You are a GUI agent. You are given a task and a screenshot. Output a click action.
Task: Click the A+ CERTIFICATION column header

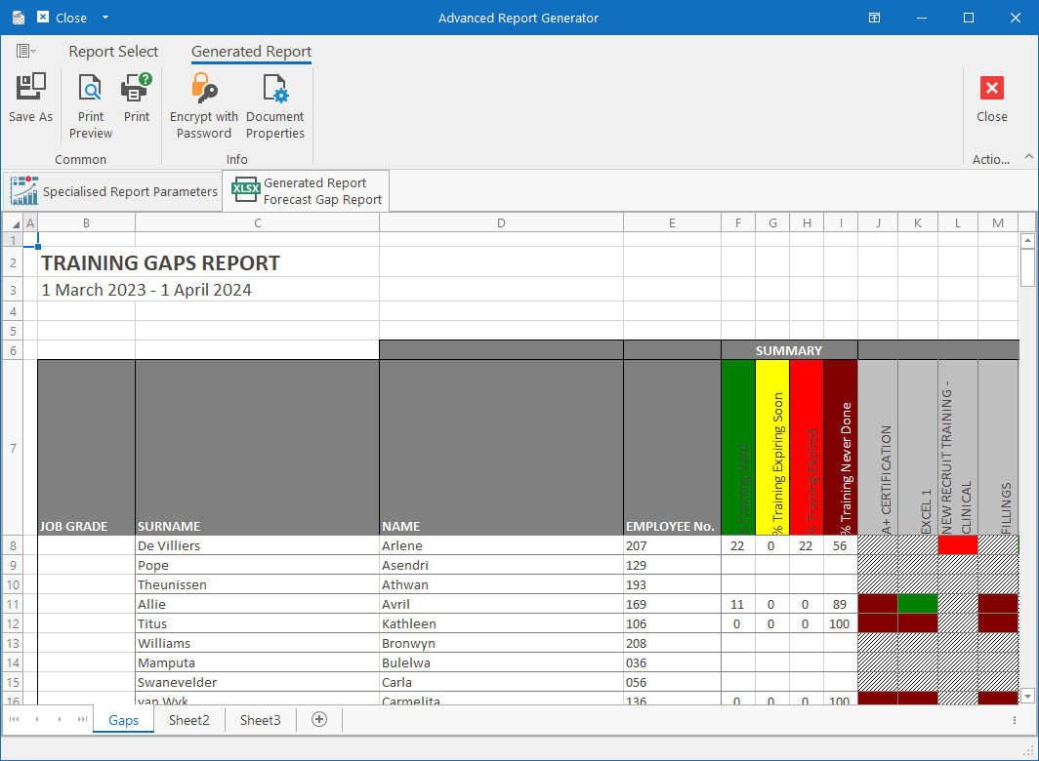(878, 448)
